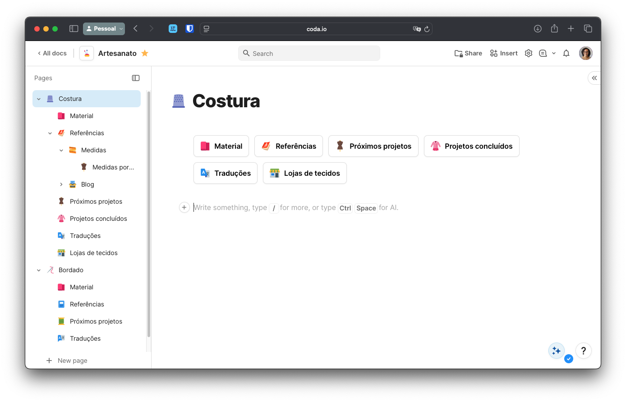Collapse the Pages sidebar panel

tap(136, 78)
